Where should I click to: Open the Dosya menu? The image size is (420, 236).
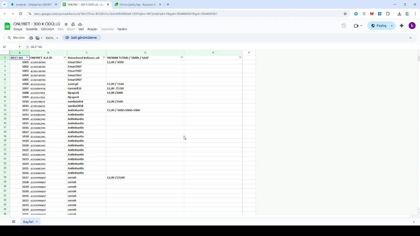click(x=18, y=29)
